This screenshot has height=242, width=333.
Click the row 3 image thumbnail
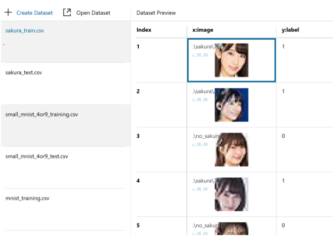(231, 149)
